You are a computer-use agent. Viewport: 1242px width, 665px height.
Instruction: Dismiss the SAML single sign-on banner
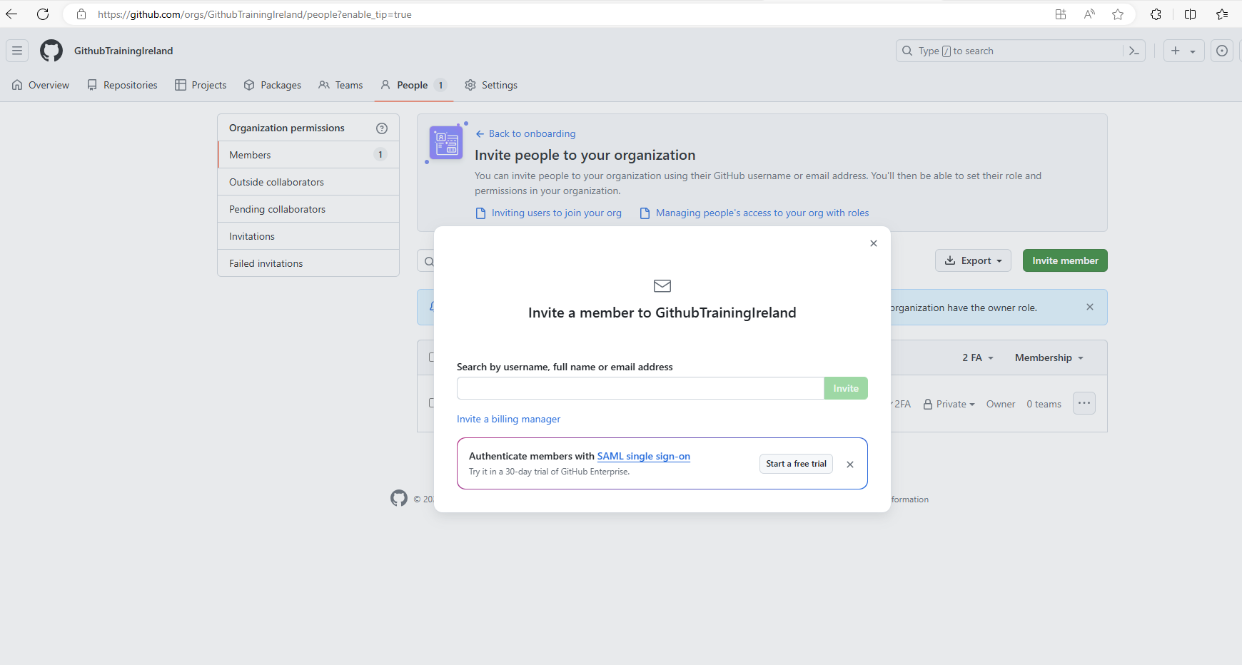850,465
